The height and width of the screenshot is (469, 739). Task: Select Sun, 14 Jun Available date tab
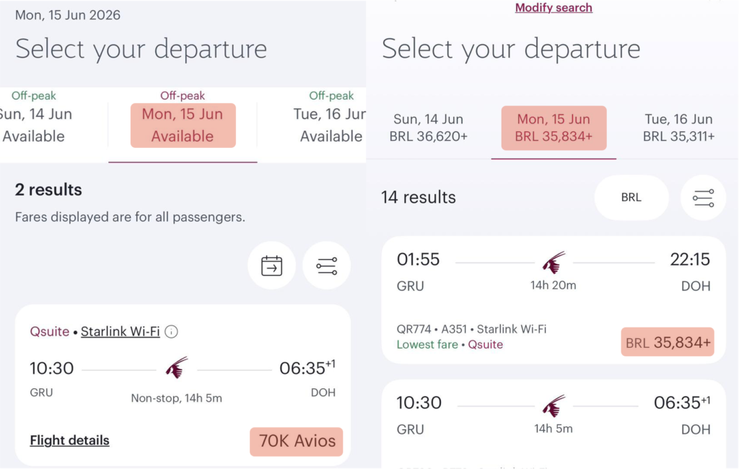click(x=35, y=125)
